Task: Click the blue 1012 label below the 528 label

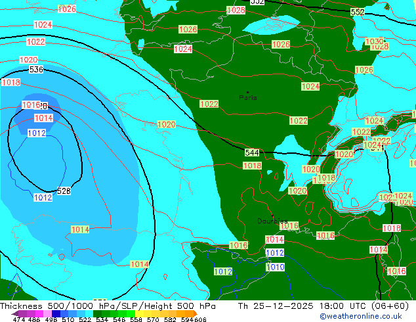Action: point(43,198)
